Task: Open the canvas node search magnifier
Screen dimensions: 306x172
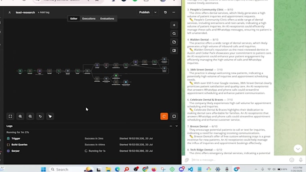Action: (x=174, y=34)
